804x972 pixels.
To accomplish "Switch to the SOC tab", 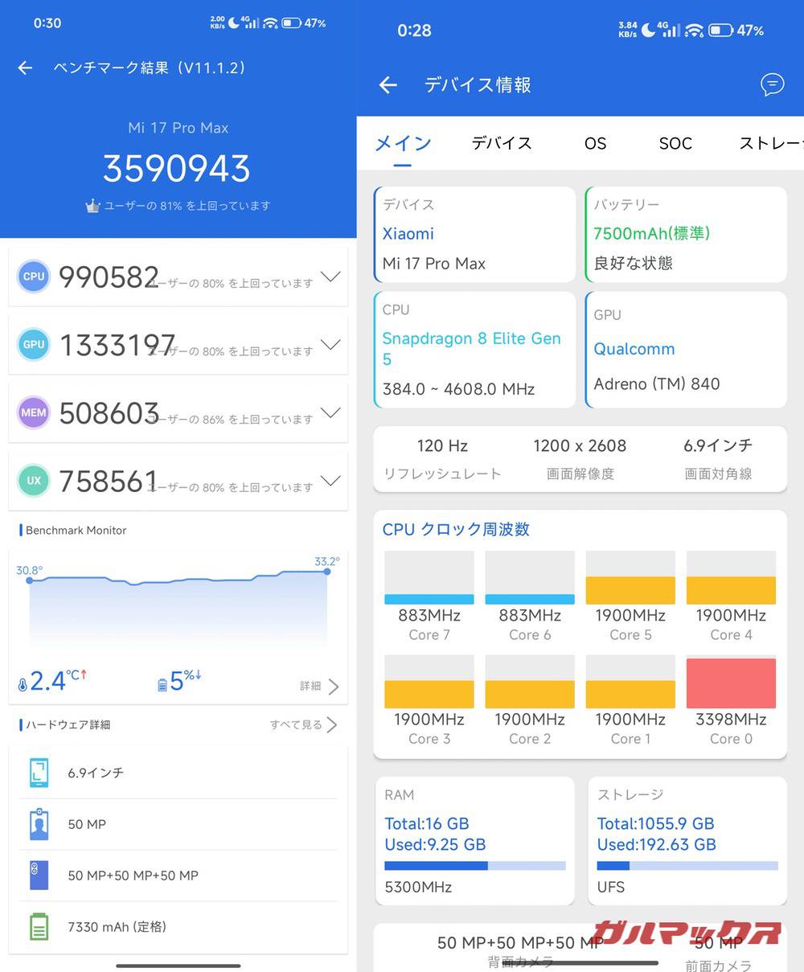I will pyautogui.click(x=675, y=143).
